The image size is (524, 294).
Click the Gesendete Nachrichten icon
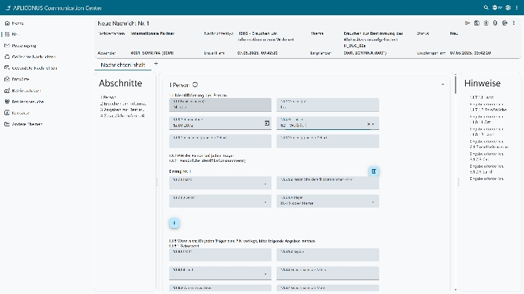(7, 68)
